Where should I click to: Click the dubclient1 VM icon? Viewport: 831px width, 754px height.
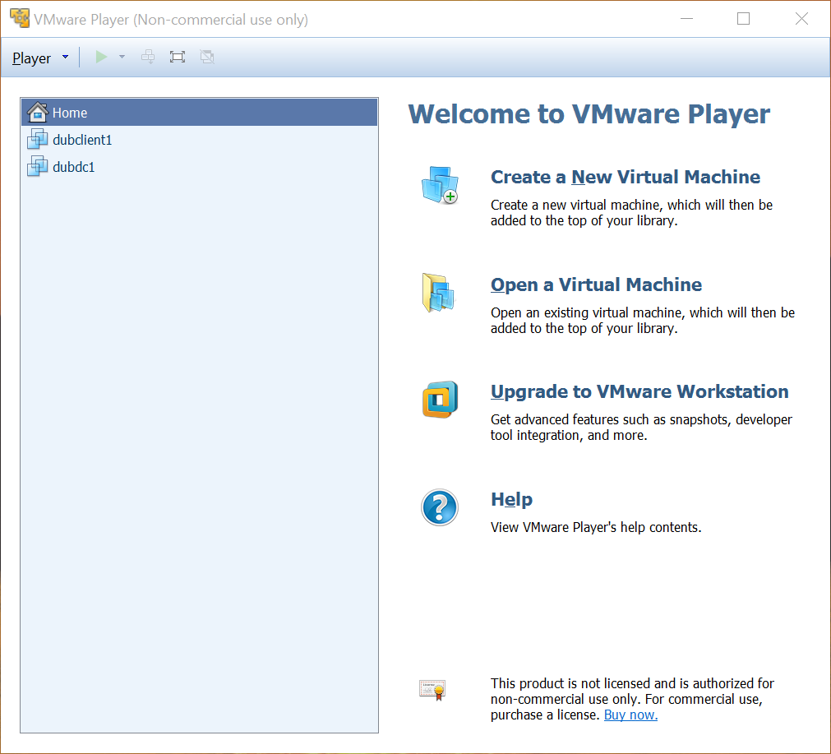(38, 139)
